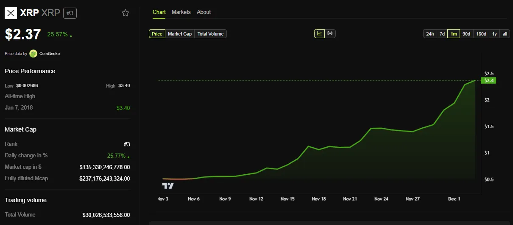Click the TradingView logo on chart

coord(168,186)
